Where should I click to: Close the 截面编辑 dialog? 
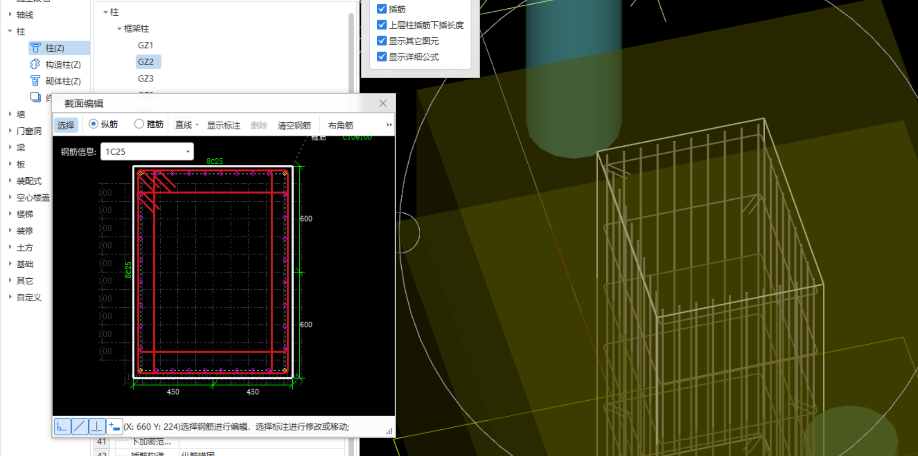point(383,103)
